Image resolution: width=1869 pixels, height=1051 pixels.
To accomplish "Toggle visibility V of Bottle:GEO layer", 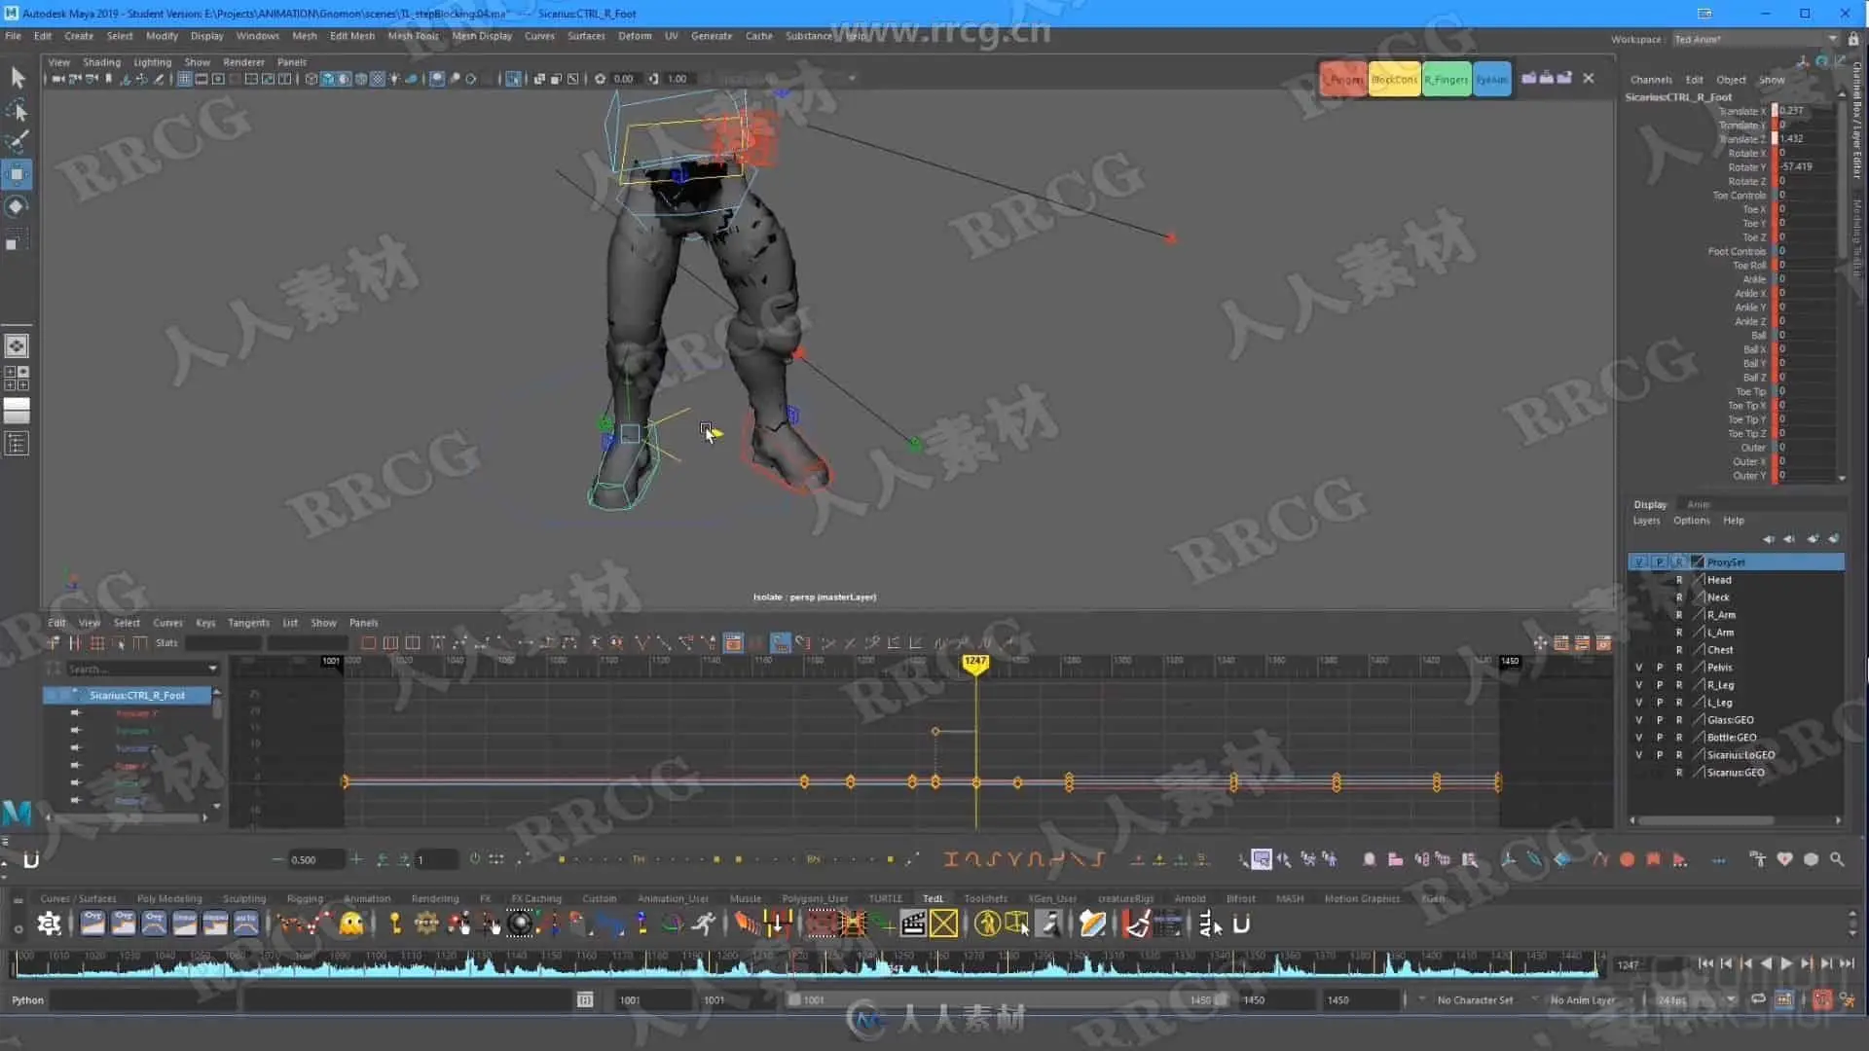I will [1638, 738].
